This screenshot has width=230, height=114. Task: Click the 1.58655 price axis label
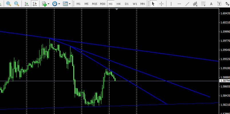[225, 87]
